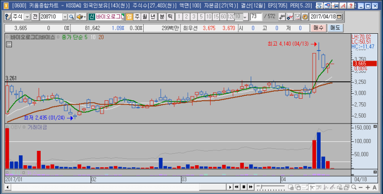Expand the minute interval dropdown arrow

point(245,17)
